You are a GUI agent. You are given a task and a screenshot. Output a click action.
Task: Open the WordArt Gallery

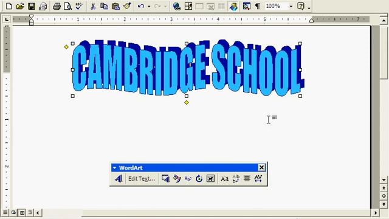point(165,178)
